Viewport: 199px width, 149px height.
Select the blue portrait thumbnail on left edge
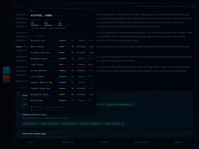(x=7, y=70)
